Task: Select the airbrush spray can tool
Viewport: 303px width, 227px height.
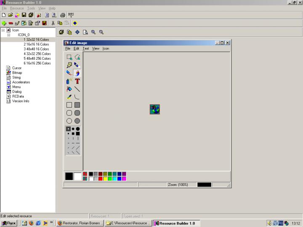Action: click(69, 81)
